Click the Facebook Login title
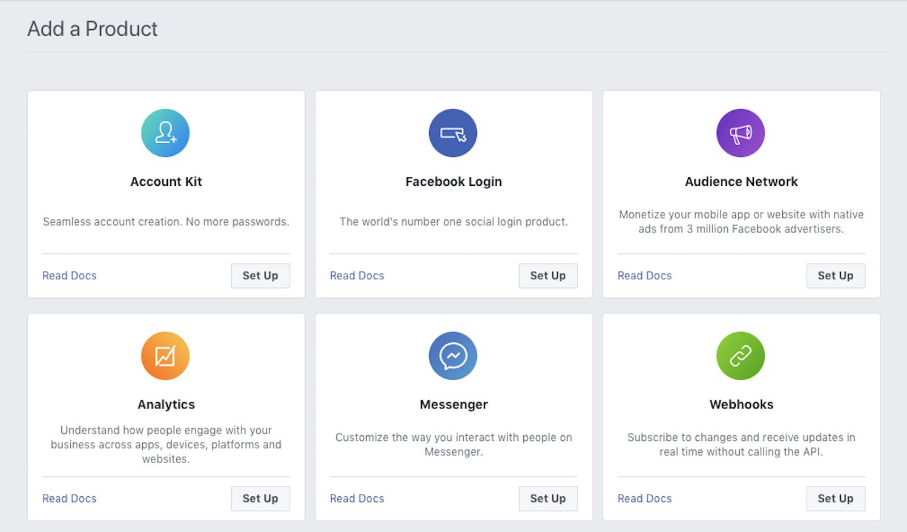The height and width of the screenshot is (532, 907). click(453, 182)
